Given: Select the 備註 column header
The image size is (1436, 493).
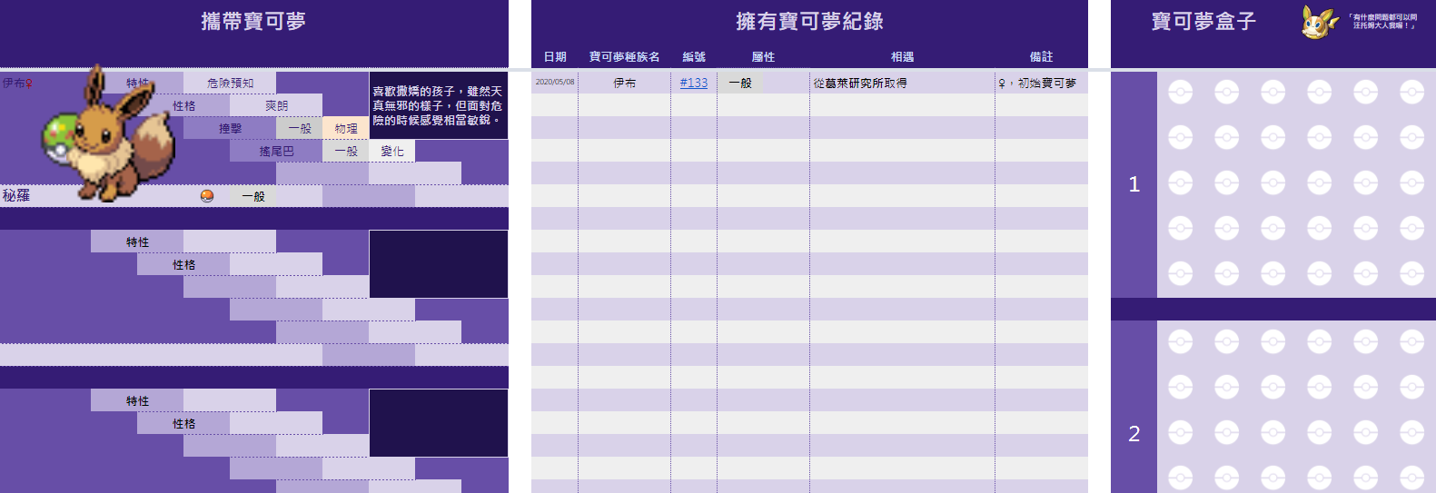Looking at the screenshot, I should coord(1041,56).
